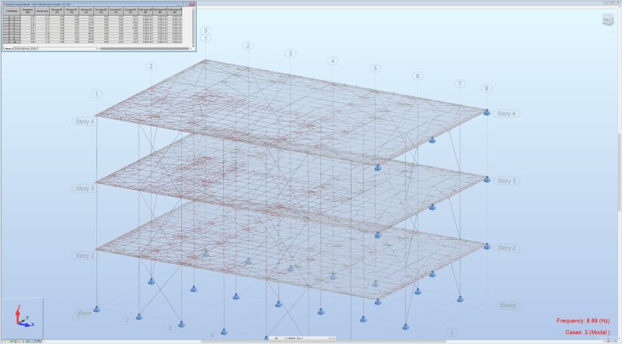622x344 pixels.
Task: Open the Global extremes tab in results table
Action: point(23,48)
